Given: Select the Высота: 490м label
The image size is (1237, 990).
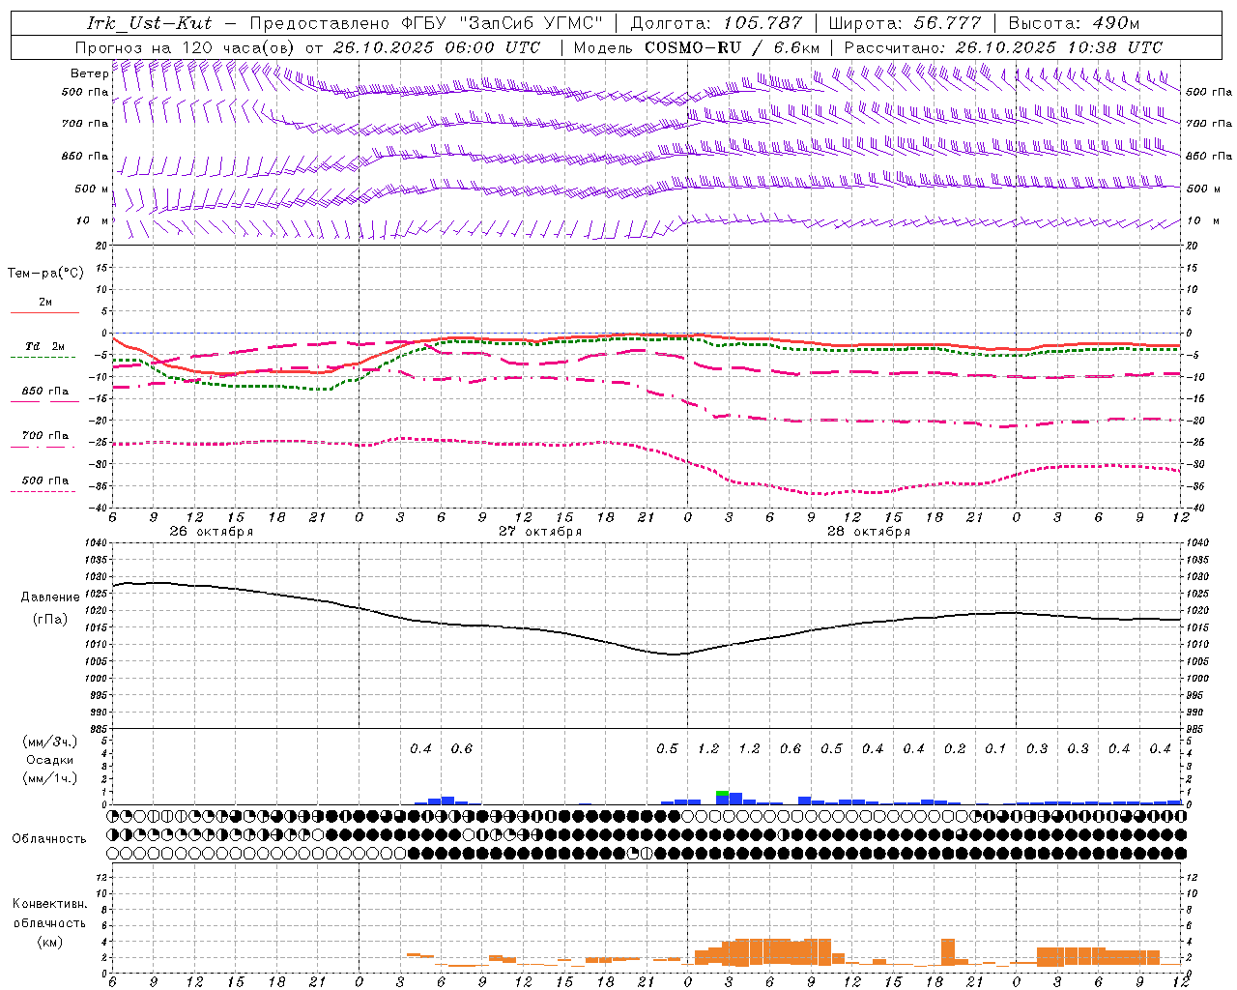Looking at the screenshot, I should [1074, 23].
